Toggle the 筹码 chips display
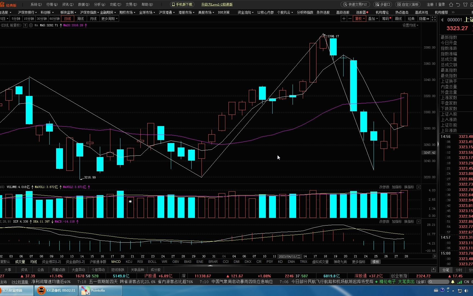 point(386,19)
